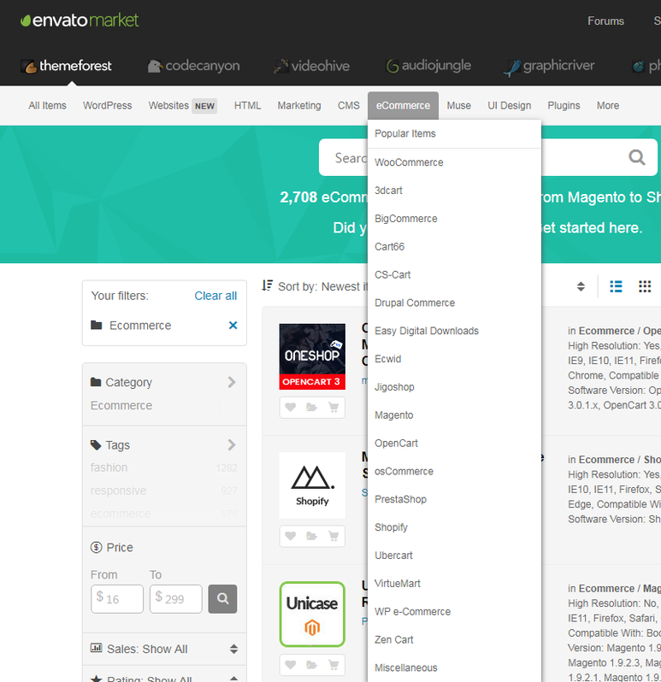661x682 pixels.
Task: Add the OneShop theme to cart
Action: 333,408
